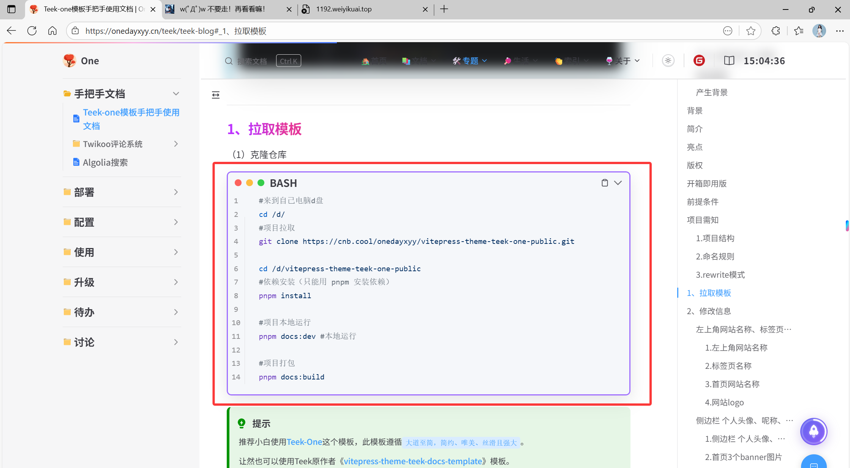Toggle light/dark theme sun icon
Viewport: 850px width, 468px height.
pos(668,61)
